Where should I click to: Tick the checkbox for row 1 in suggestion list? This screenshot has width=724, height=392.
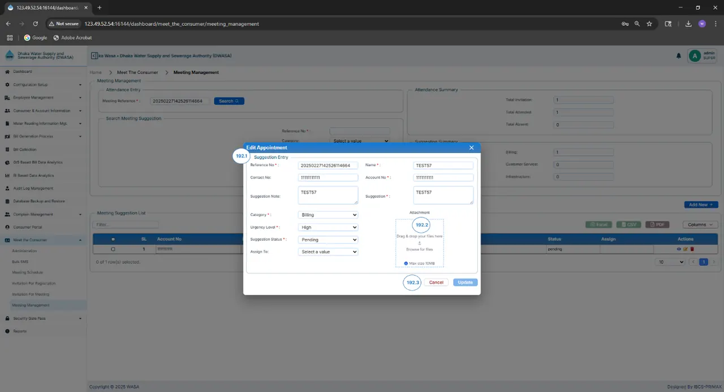(113, 249)
